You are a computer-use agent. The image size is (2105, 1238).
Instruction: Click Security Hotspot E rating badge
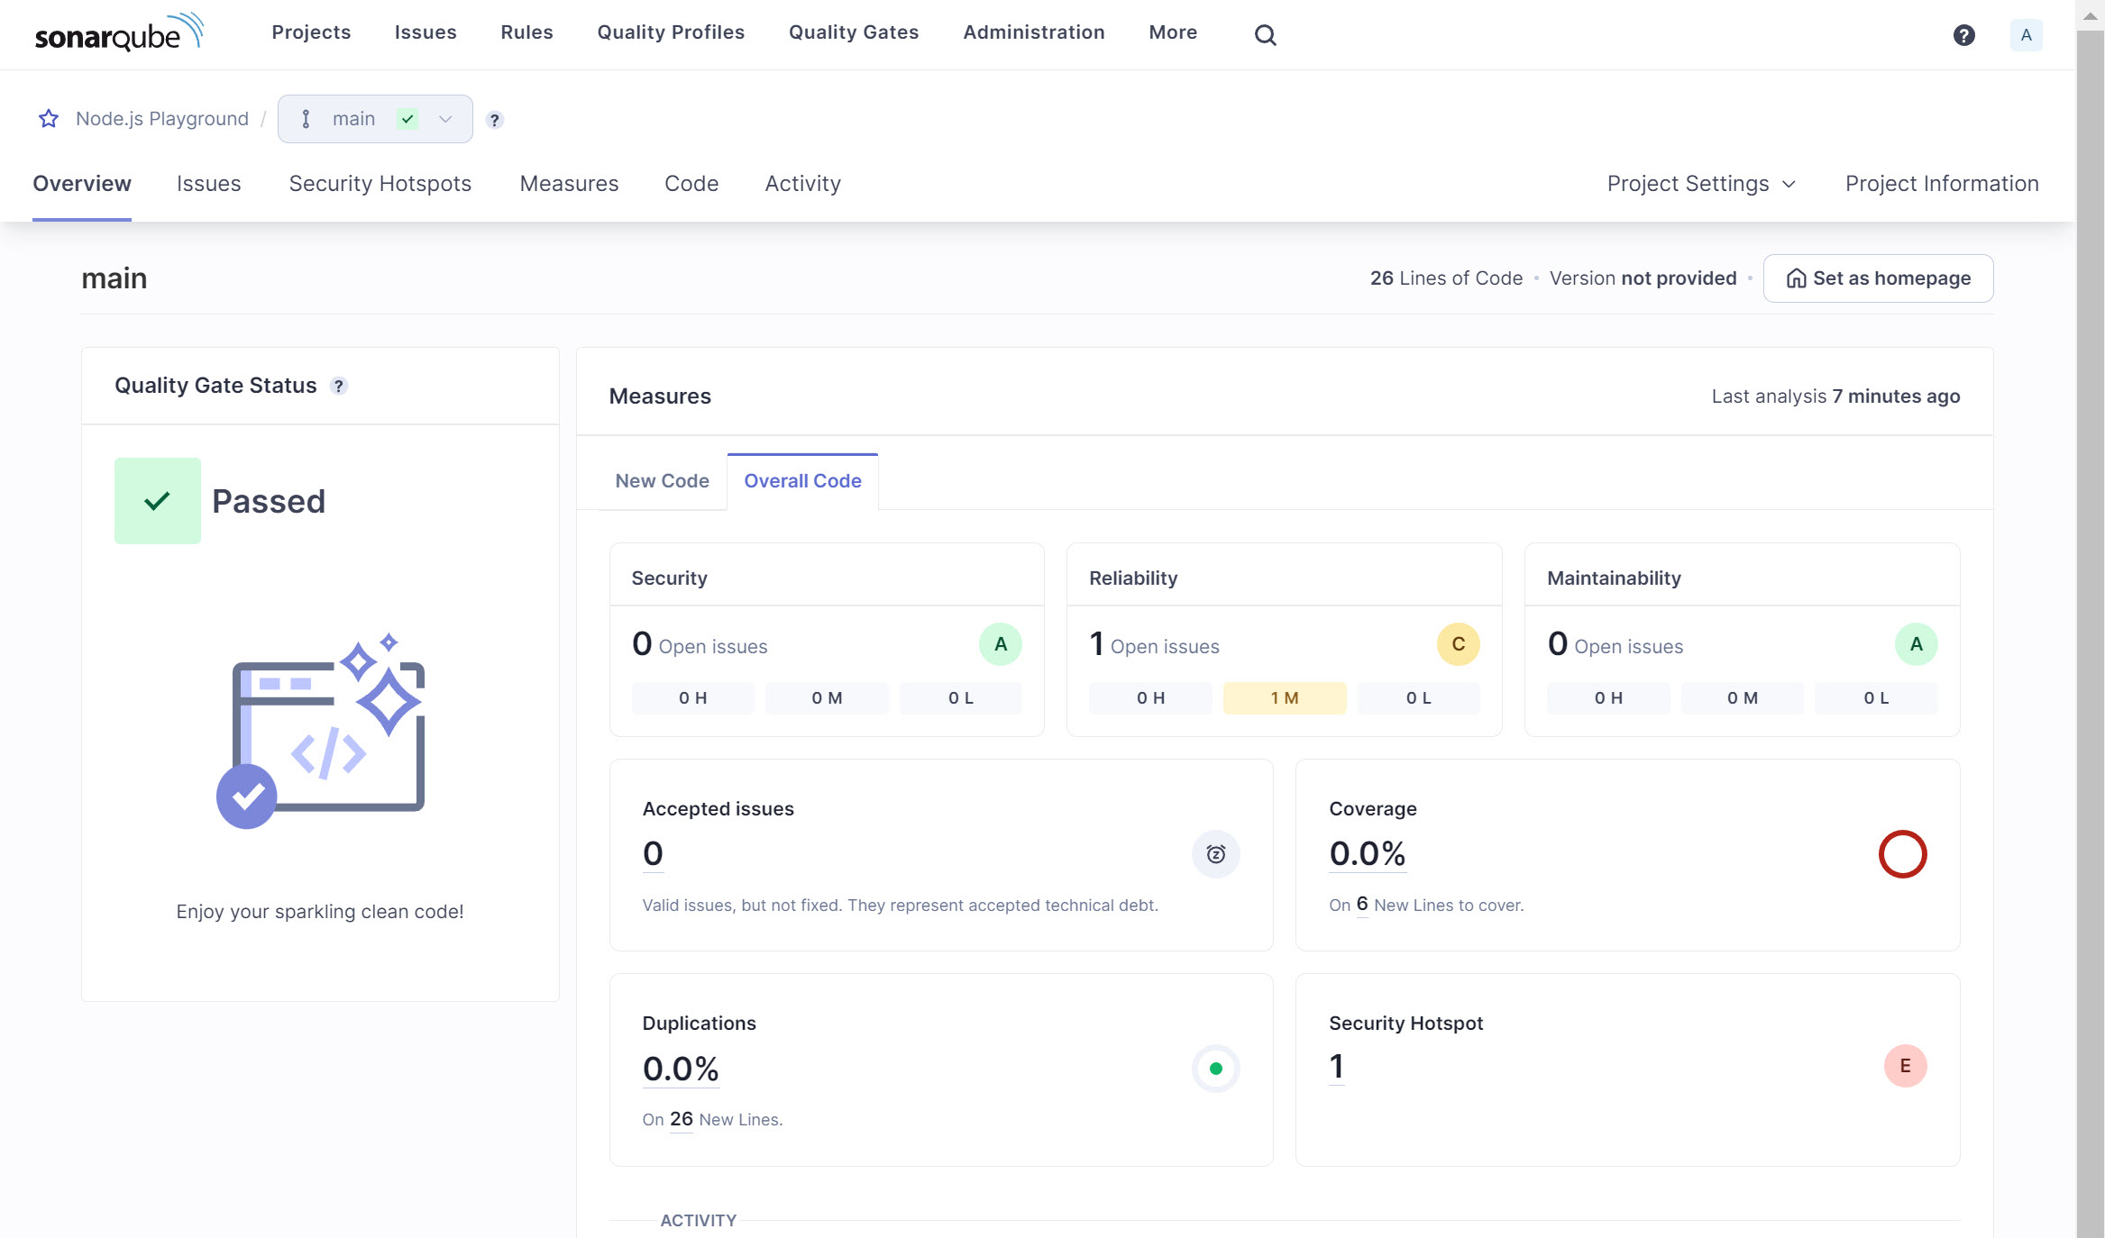tap(1905, 1066)
